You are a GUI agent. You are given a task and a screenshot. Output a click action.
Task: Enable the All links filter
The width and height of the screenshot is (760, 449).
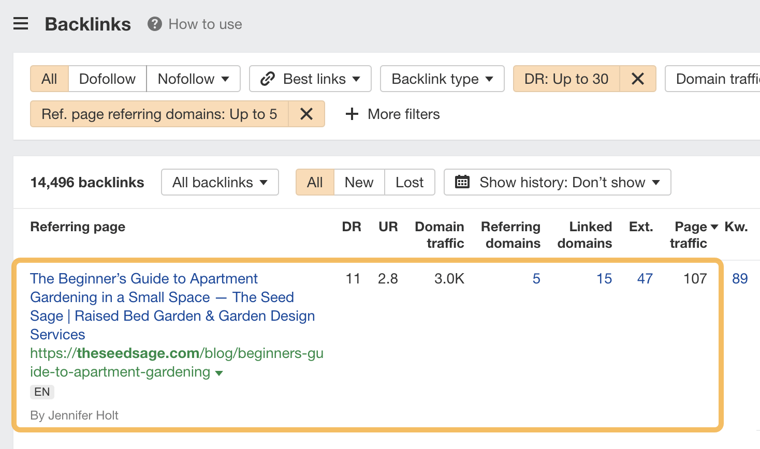click(49, 79)
